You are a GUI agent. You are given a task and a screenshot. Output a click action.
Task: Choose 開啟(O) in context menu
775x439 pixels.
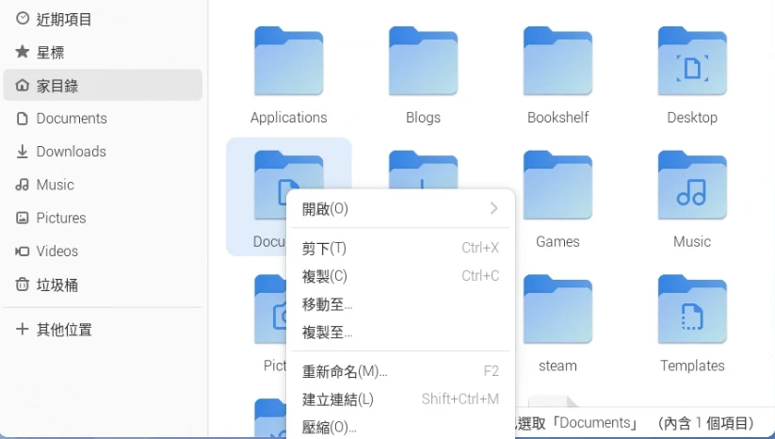400,208
